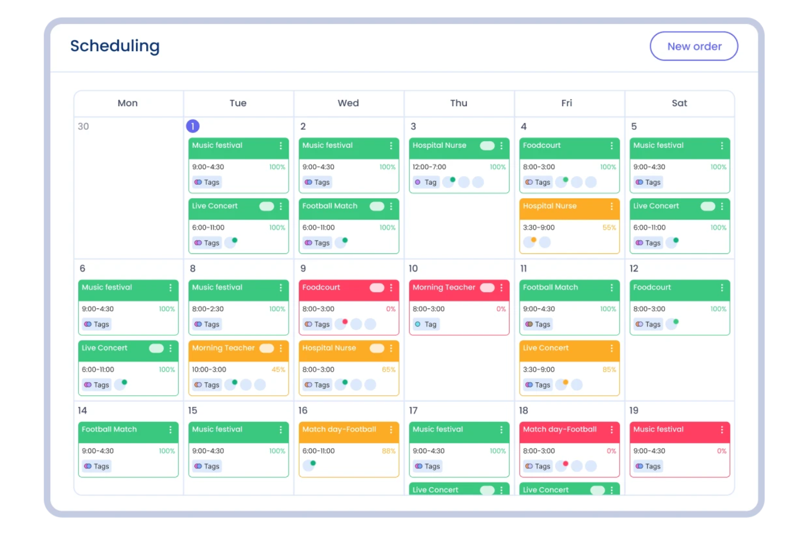Click the Tags pill on June 6 Live Concert
The height and width of the screenshot is (538, 808).
pos(96,384)
